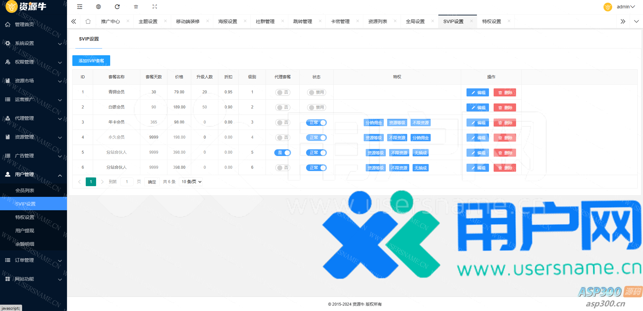Click the globe website icon in toolbar
The height and width of the screenshot is (311, 643).
98,7
